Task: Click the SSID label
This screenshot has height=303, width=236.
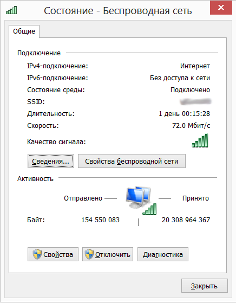Action: pos(36,102)
